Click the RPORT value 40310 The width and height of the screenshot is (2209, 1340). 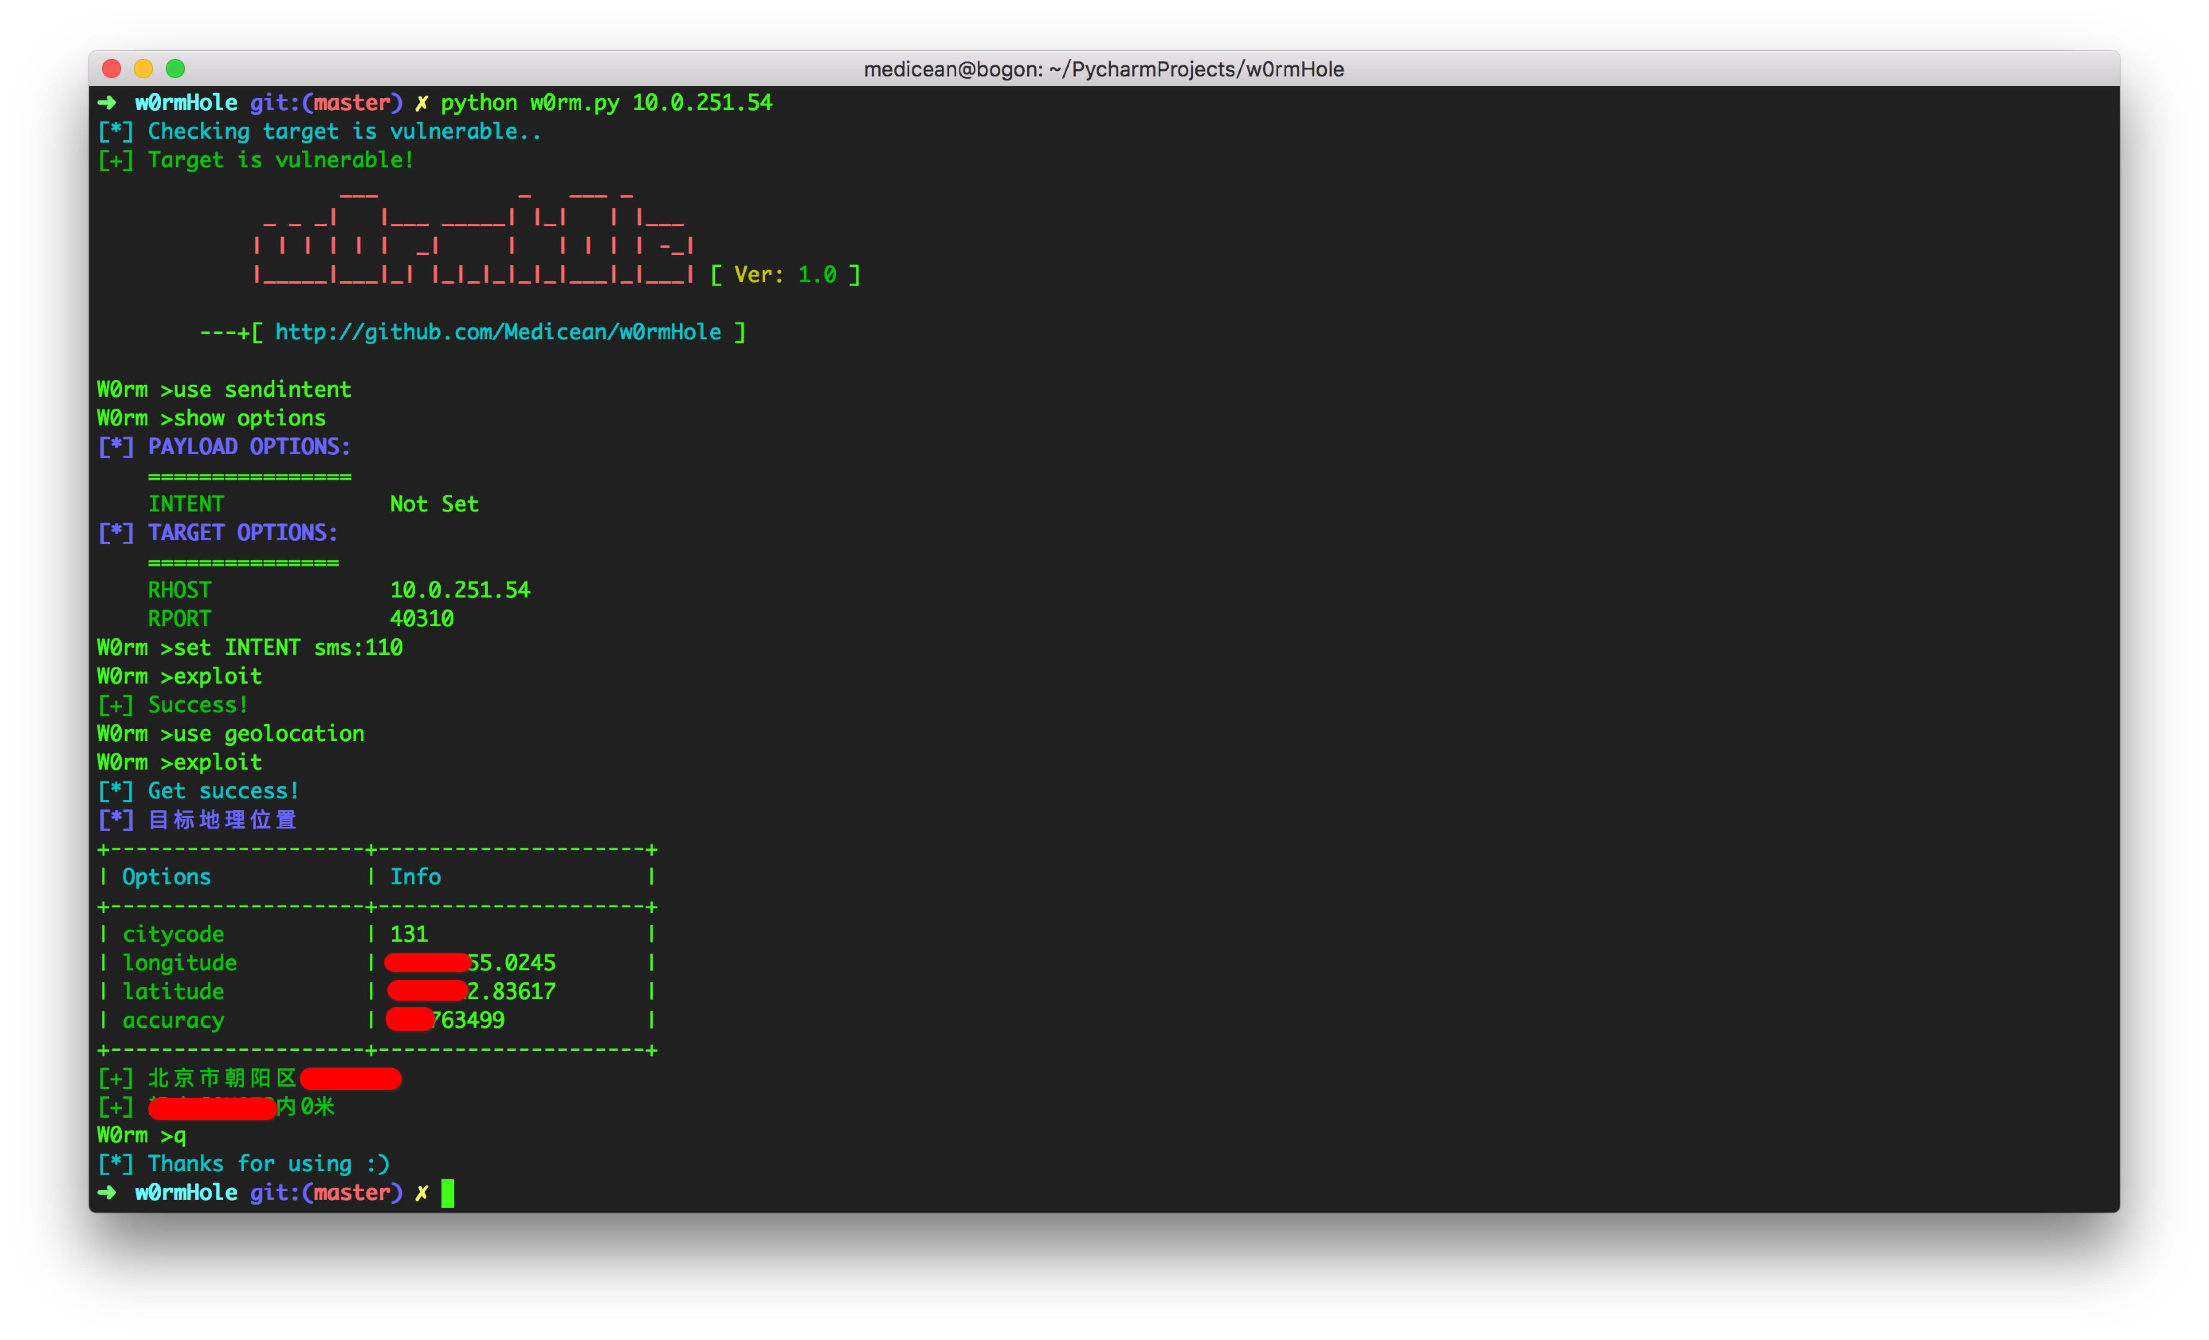pyautogui.click(x=422, y=619)
